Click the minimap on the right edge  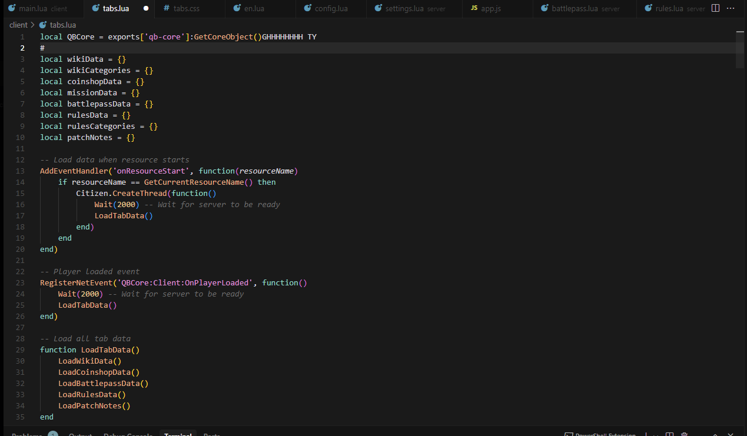tap(740, 50)
